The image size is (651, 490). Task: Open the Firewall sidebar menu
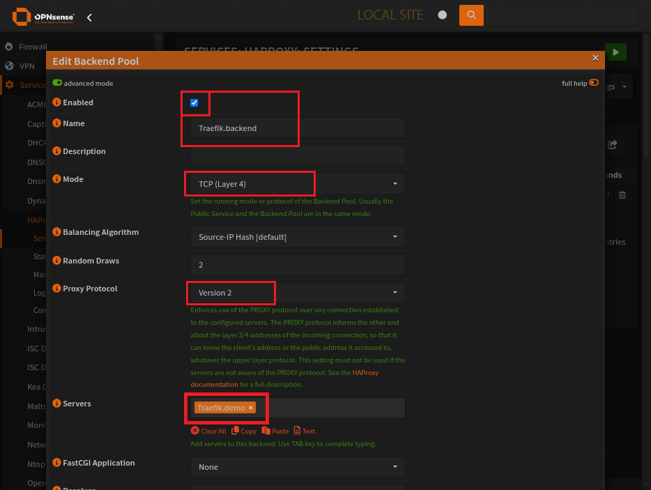pos(33,47)
